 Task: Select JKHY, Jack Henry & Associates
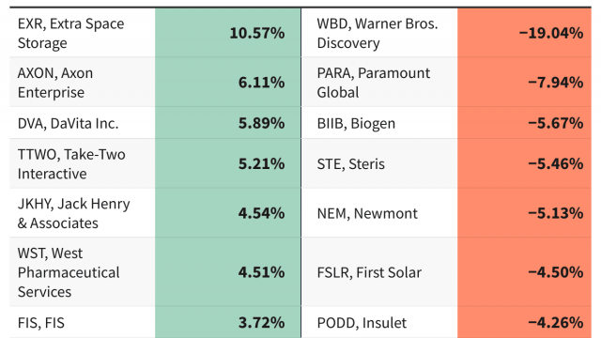[83, 213]
